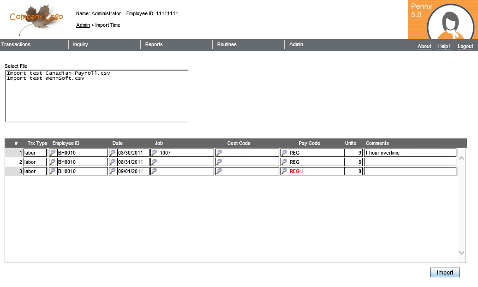This screenshot has height=287, width=478.
Task: Click Pay Code lookup icon in row 3
Action: coord(285,171)
